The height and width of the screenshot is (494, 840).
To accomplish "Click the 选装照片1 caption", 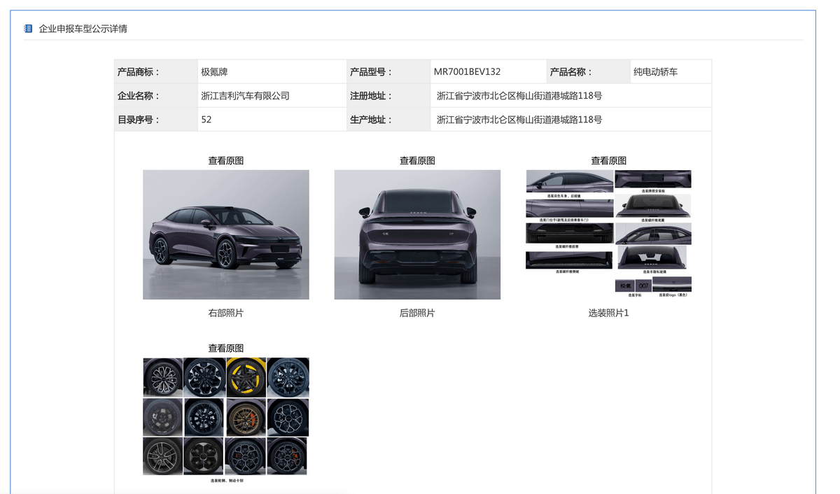I will tap(608, 313).
